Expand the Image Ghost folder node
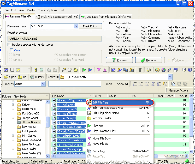The width and height of the screenshot is (195, 164). (13, 118)
